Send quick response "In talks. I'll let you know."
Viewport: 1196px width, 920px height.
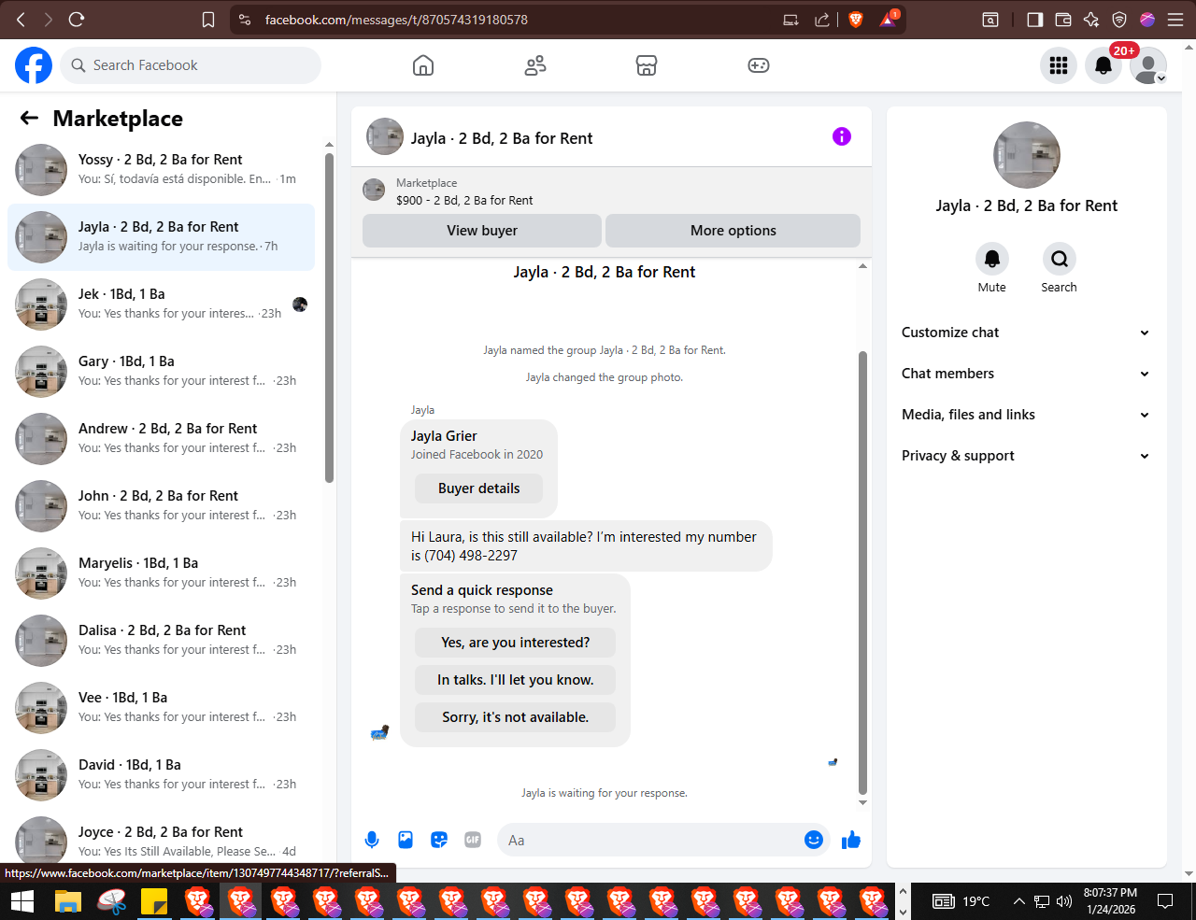[516, 680]
